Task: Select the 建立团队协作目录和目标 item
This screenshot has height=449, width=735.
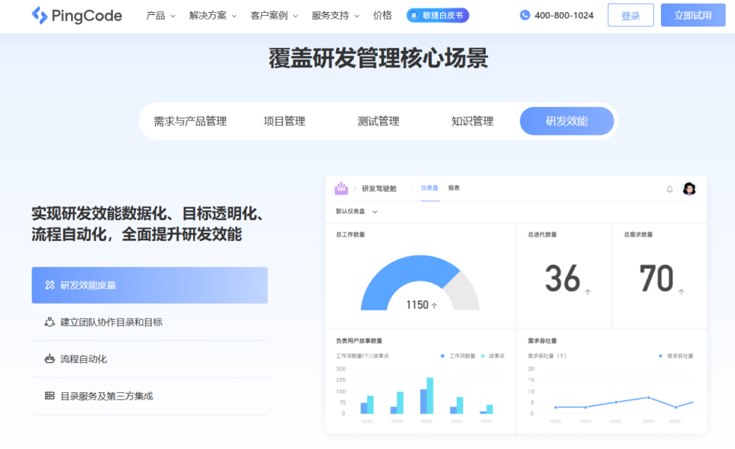Action: coord(149,322)
